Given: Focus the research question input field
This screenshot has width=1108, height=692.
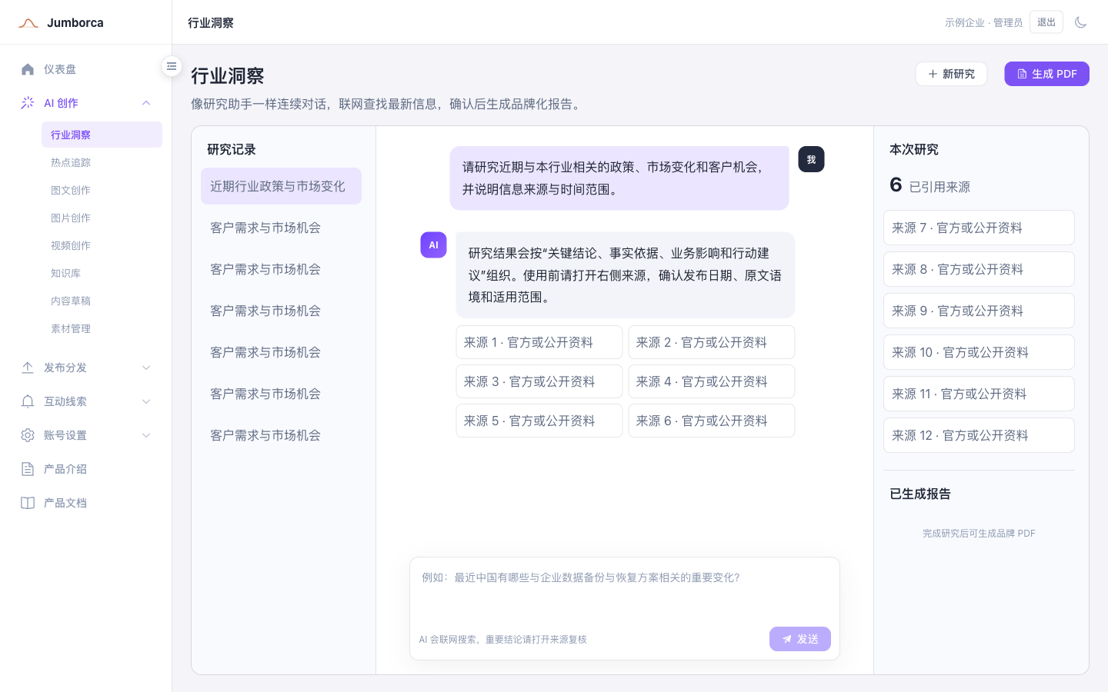Looking at the screenshot, I should (x=625, y=591).
